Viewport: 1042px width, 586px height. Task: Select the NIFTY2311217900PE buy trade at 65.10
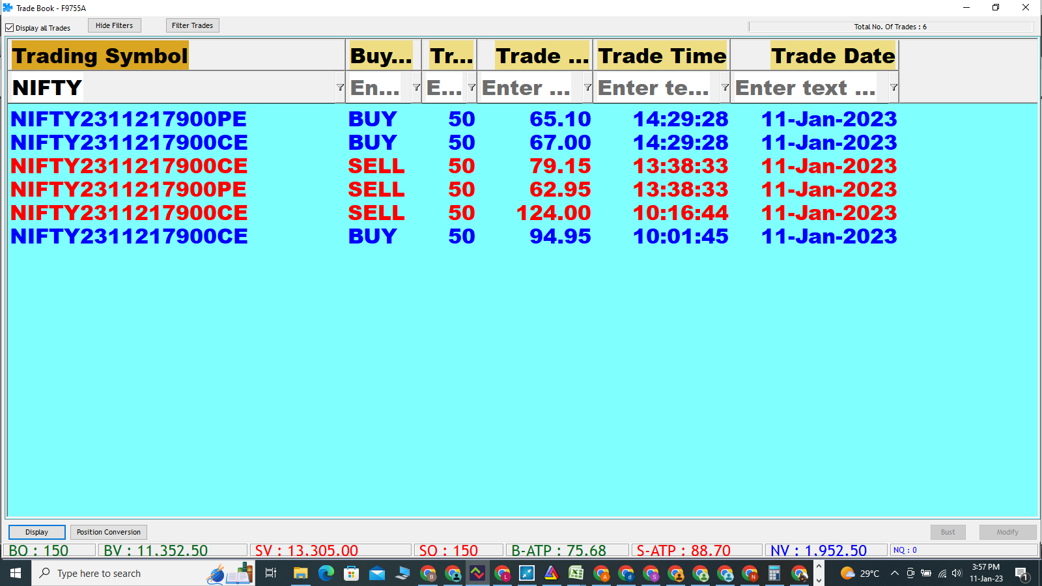click(454, 119)
